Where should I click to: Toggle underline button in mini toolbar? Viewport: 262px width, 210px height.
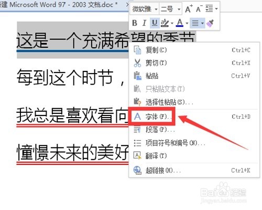[x=155, y=23]
